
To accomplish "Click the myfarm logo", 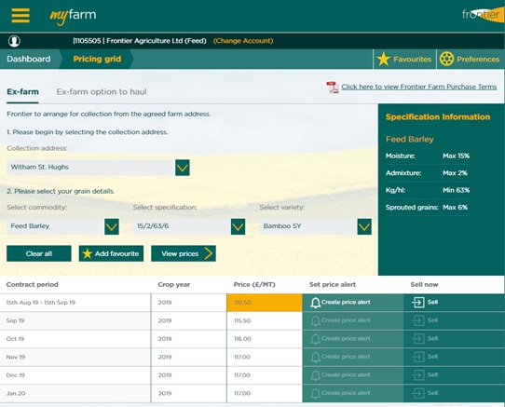I will click(73, 16).
